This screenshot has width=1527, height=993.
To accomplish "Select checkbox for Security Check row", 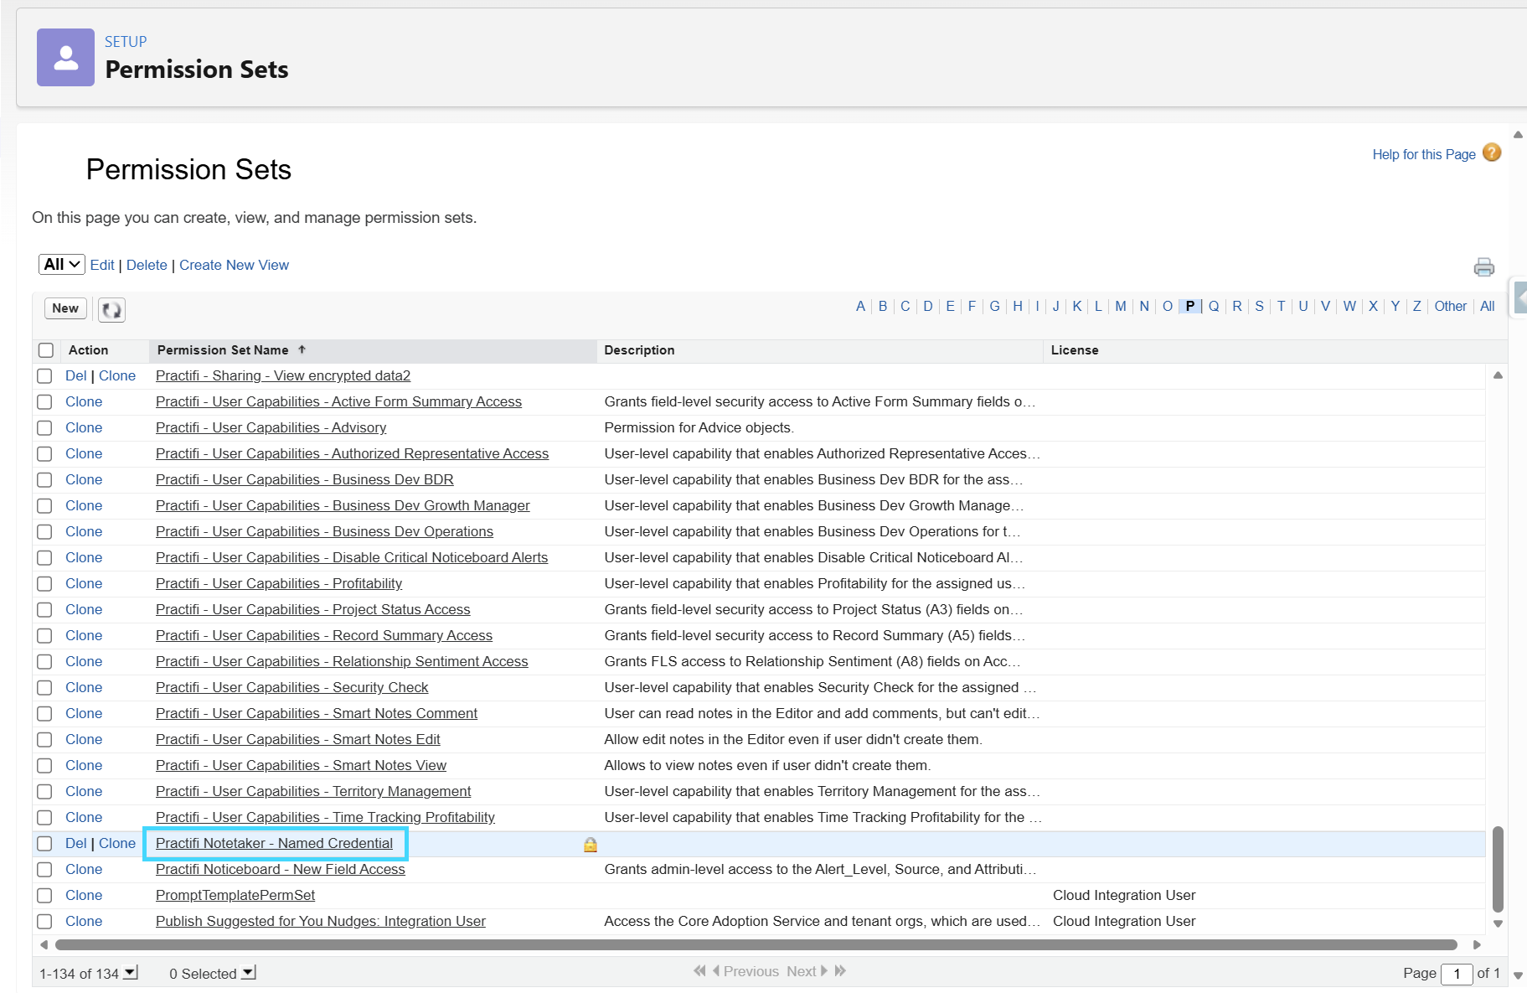I will [44, 688].
